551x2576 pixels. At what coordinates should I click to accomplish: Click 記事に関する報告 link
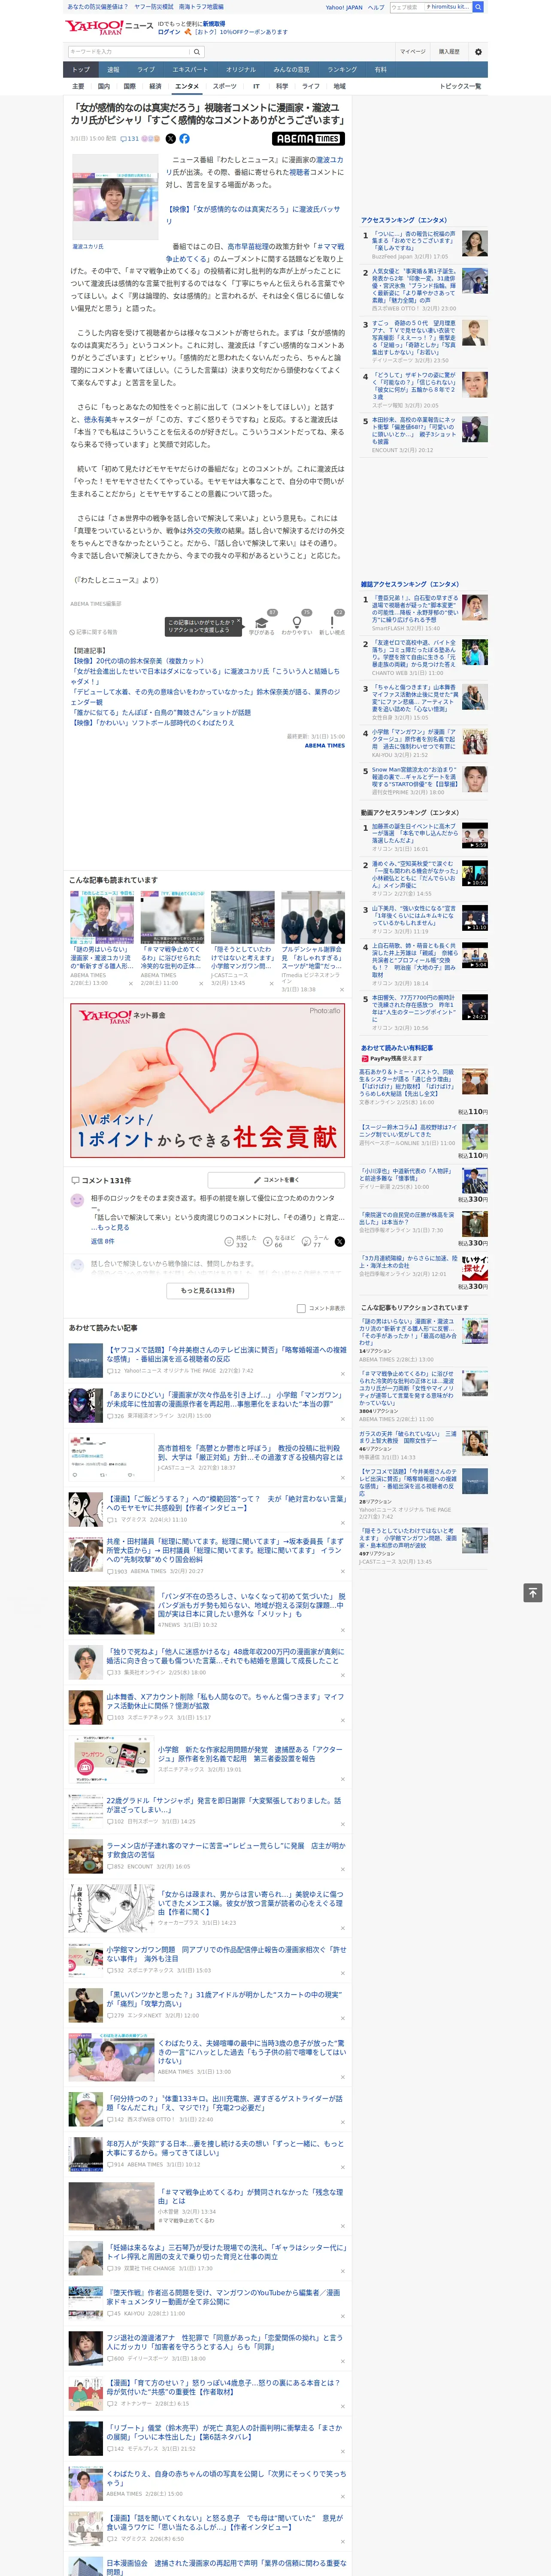(x=94, y=632)
